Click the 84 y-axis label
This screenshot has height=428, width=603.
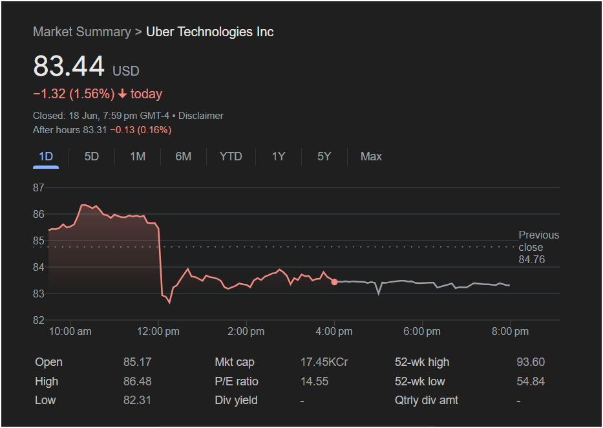(x=39, y=267)
